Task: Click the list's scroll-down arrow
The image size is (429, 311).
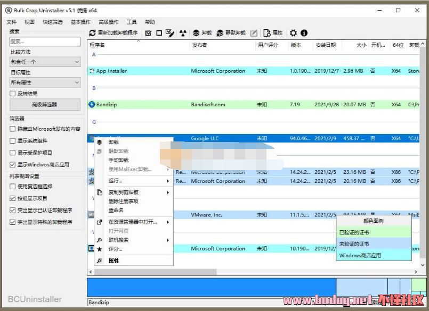Action: pos(423,265)
